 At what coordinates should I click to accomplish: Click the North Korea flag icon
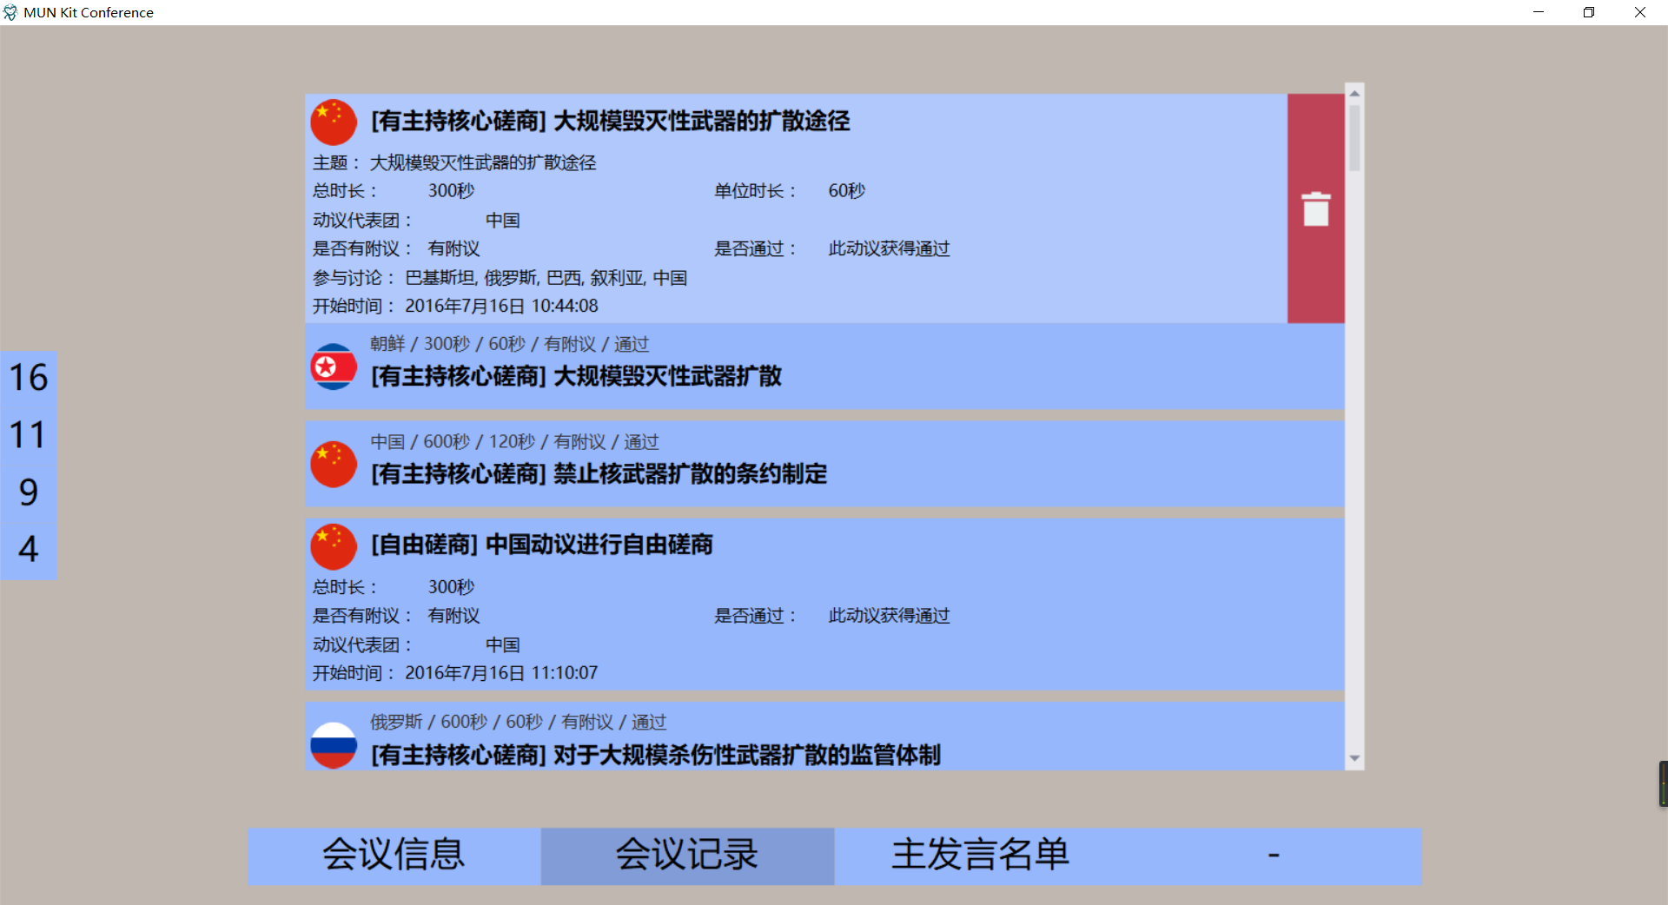click(333, 367)
